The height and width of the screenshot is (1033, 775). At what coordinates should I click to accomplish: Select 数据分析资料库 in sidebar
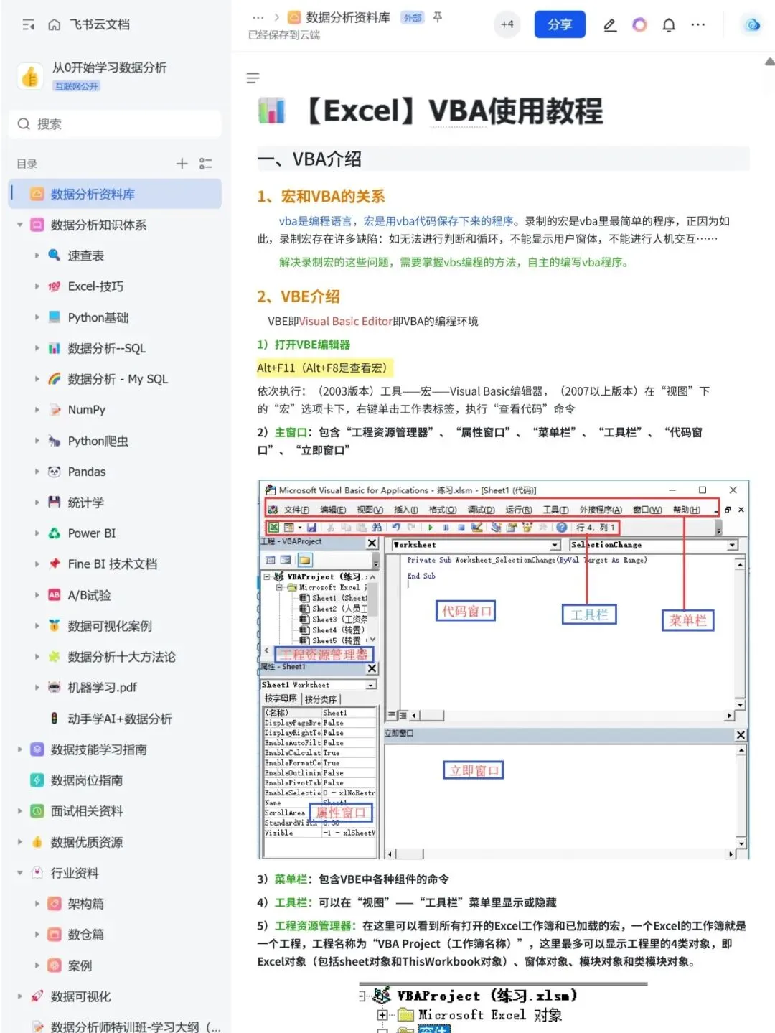click(x=115, y=194)
